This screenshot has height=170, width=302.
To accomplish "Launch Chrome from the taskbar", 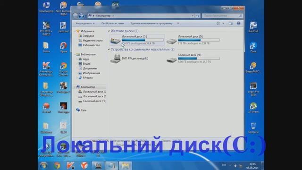I will (x=57, y=166).
